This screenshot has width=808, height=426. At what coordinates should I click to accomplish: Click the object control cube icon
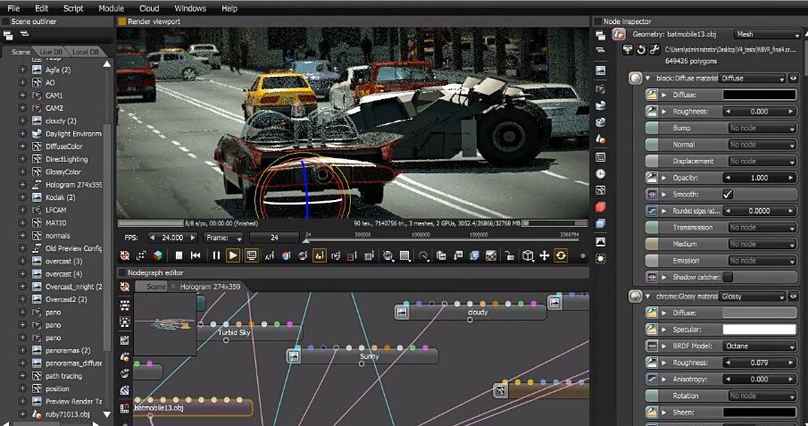[x=528, y=255]
